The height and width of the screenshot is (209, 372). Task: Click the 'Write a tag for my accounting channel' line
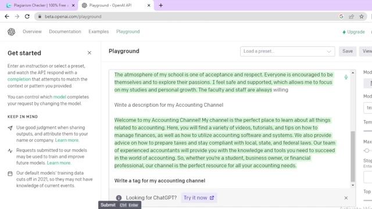click(x=160, y=181)
